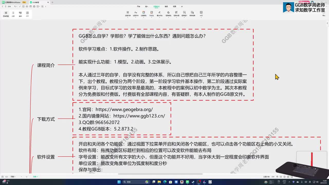Click the print icon in quick toolbar
329x185 pixels.
click(34, 6)
